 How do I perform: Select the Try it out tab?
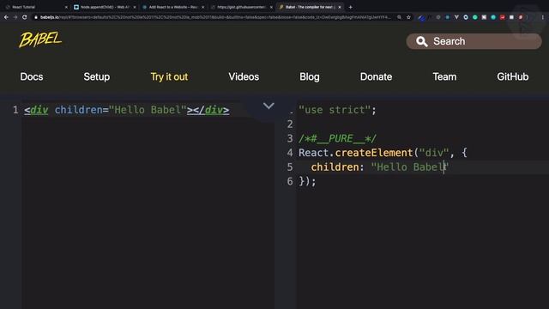(169, 76)
